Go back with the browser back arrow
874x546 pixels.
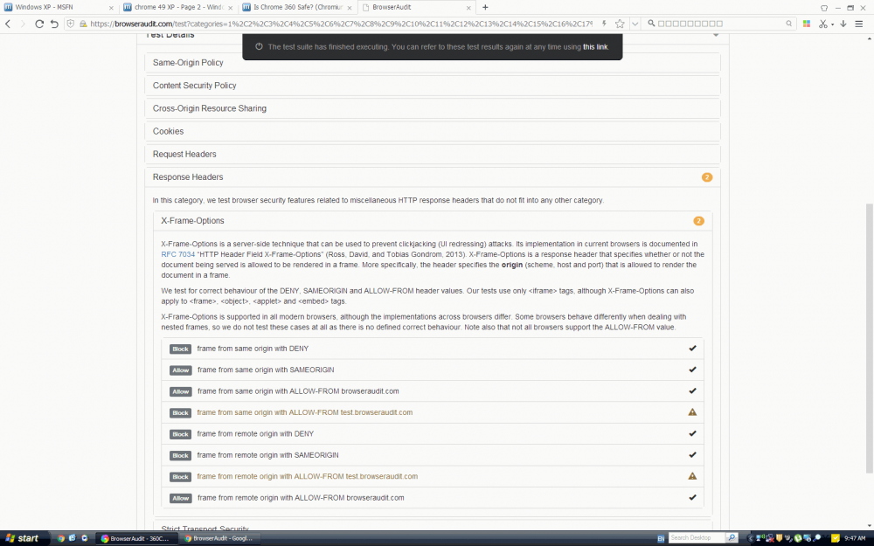[x=8, y=24]
